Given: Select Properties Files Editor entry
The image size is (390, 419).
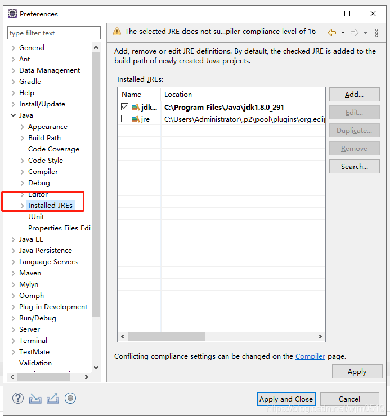Looking at the screenshot, I should point(60,228).
